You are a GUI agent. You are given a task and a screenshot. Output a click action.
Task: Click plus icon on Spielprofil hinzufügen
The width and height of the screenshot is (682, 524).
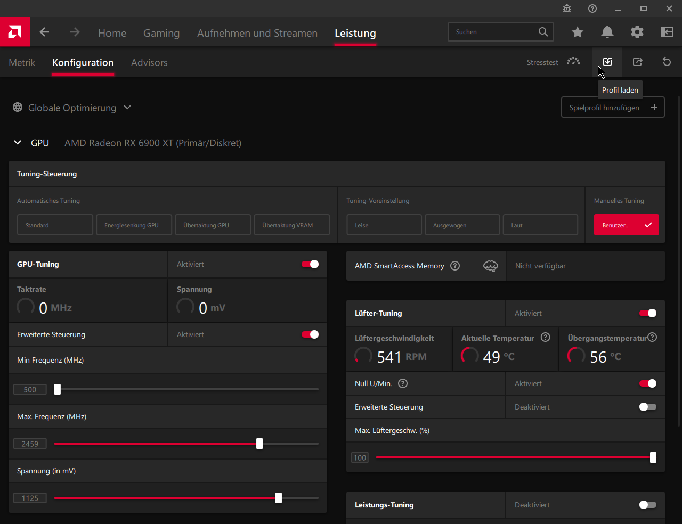coord(654,107)
